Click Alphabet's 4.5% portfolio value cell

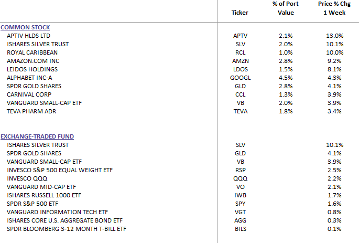(286, 78)
